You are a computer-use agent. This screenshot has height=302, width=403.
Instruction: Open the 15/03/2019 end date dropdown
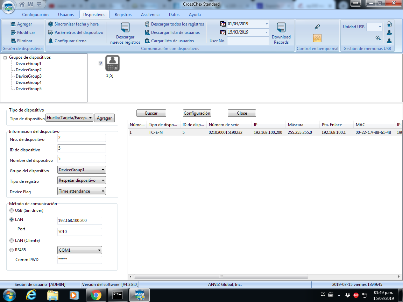267,33
